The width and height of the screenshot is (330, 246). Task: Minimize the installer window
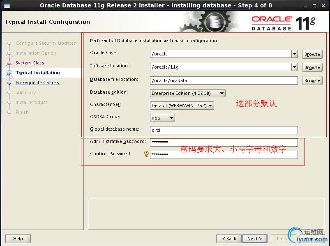click(x=305, y=6)
